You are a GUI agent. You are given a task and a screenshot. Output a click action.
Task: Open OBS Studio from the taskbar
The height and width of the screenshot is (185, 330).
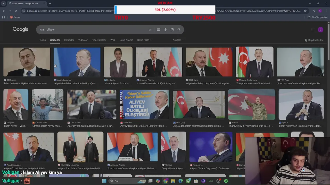218,181
